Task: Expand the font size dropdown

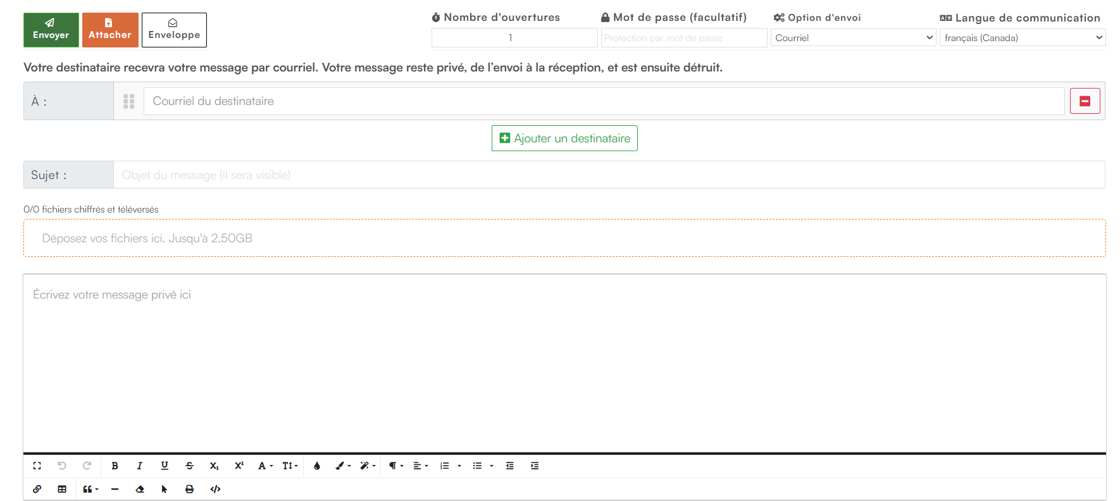Action: tap(290, 466)
